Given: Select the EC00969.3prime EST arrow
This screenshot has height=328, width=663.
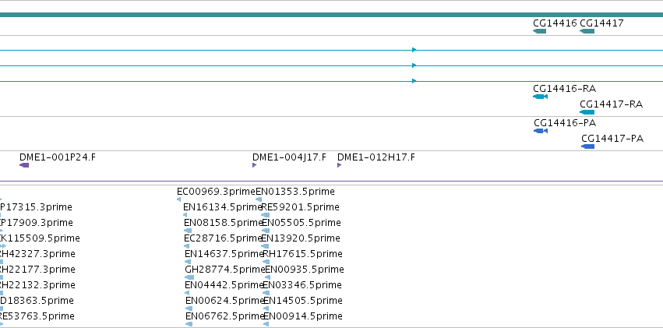Looking at the screenshot, I should (179, 199).
